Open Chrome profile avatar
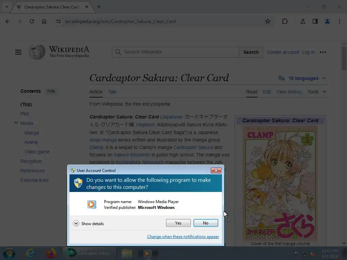The image size is (347, 260). (x=327, y=21)
